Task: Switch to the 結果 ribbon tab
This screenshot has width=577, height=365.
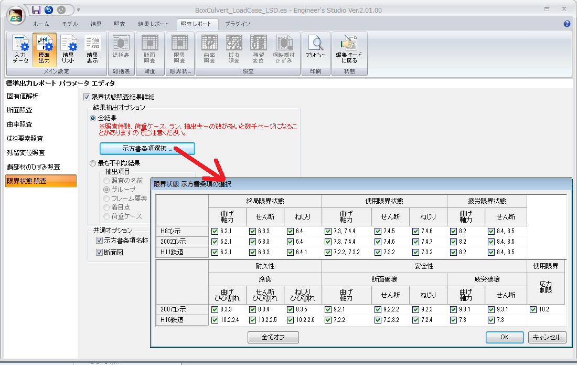Action: (96, 24)
